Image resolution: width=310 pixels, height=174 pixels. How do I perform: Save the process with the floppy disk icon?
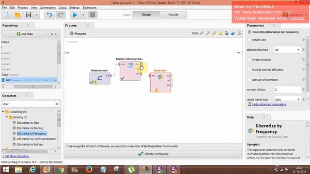[29, 15]
